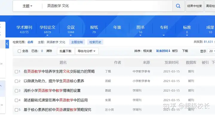The height and width of the screenshot is (115, 215).
Task: Open article 在英语教学中培养学生跨文化交际能力的策略
Action: [x=59, y=72]
